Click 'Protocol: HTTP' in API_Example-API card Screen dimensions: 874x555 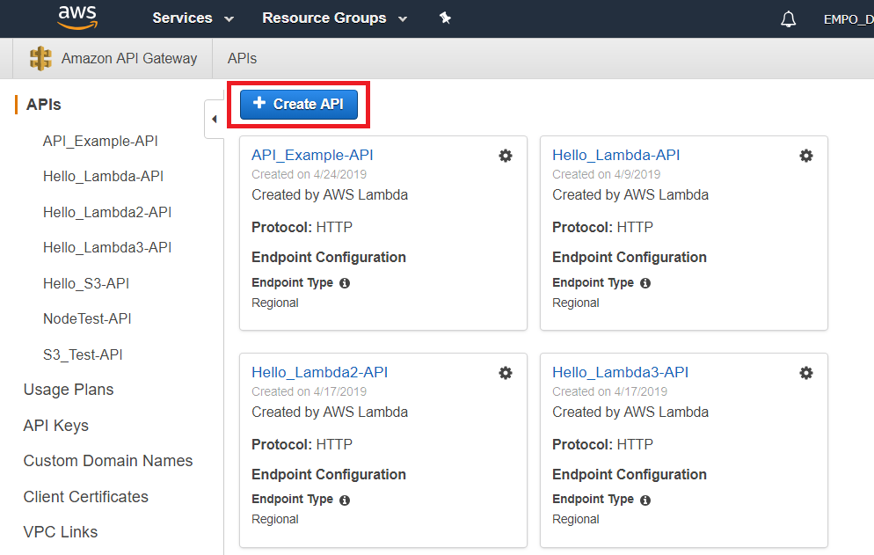click(302, 228)
